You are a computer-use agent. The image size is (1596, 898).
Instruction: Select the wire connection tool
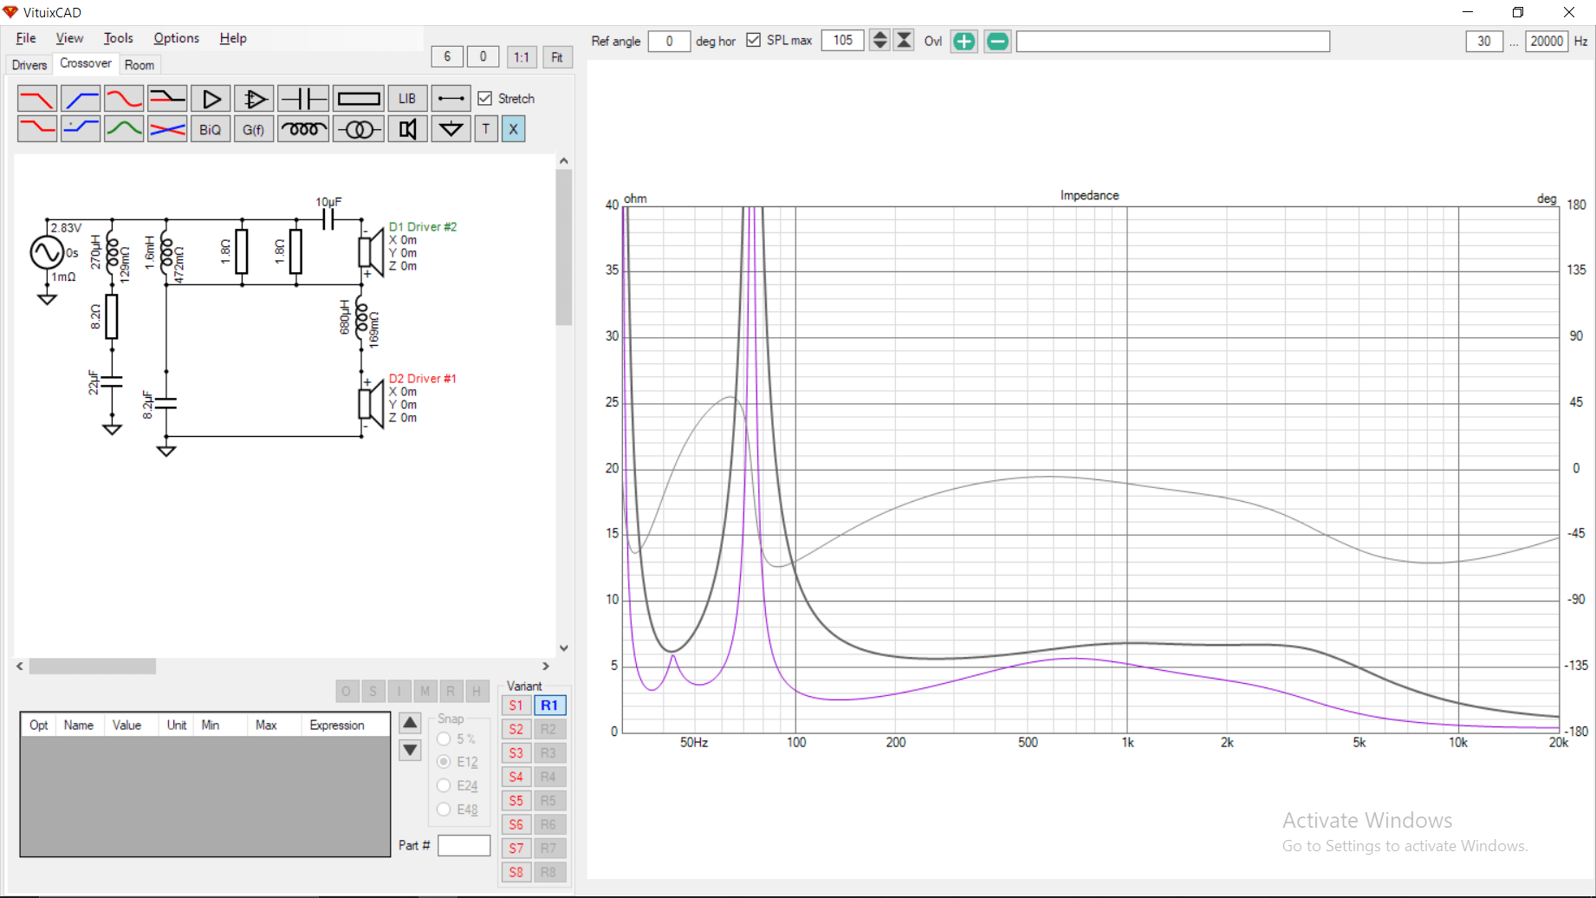[x=451, y=99]
